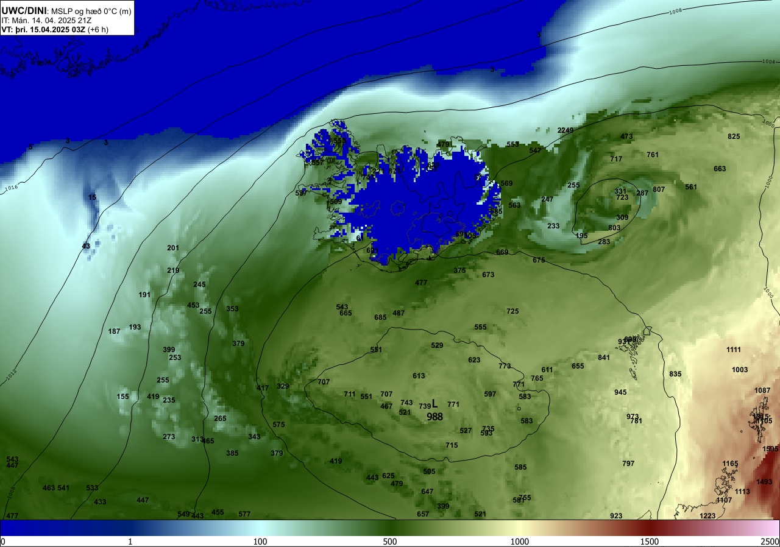Screen dimensions: 780x547
Task: Click the '329' height value
Action: tap(283, 386)
